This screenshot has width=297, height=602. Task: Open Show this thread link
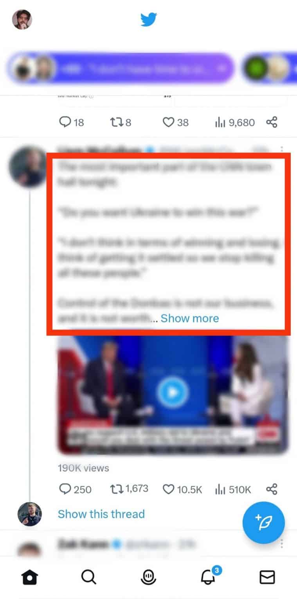(x=101, y=514)
